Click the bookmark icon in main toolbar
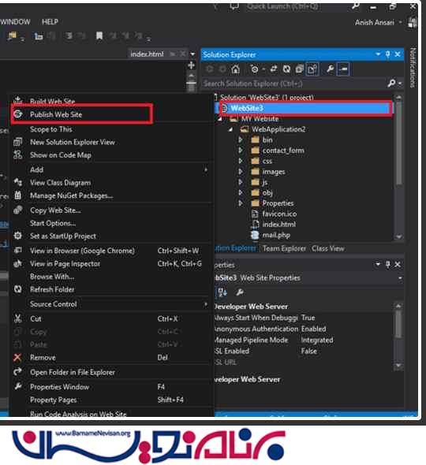This screenshot has width=426, height=465. click(99, 36)
